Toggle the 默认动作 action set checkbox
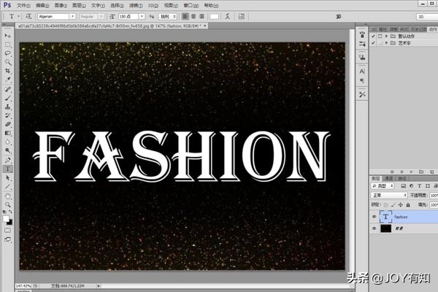 373,35
